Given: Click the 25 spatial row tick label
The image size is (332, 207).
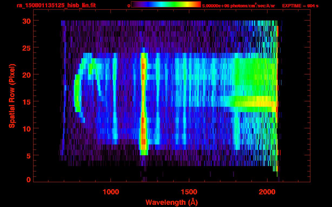Looking at the screenshot, I should click(27, 48).
